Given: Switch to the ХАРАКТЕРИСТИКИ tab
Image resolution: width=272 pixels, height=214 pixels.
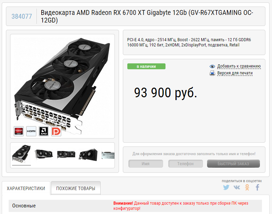Looking at the screenshot, I should (x=26, y=188).
